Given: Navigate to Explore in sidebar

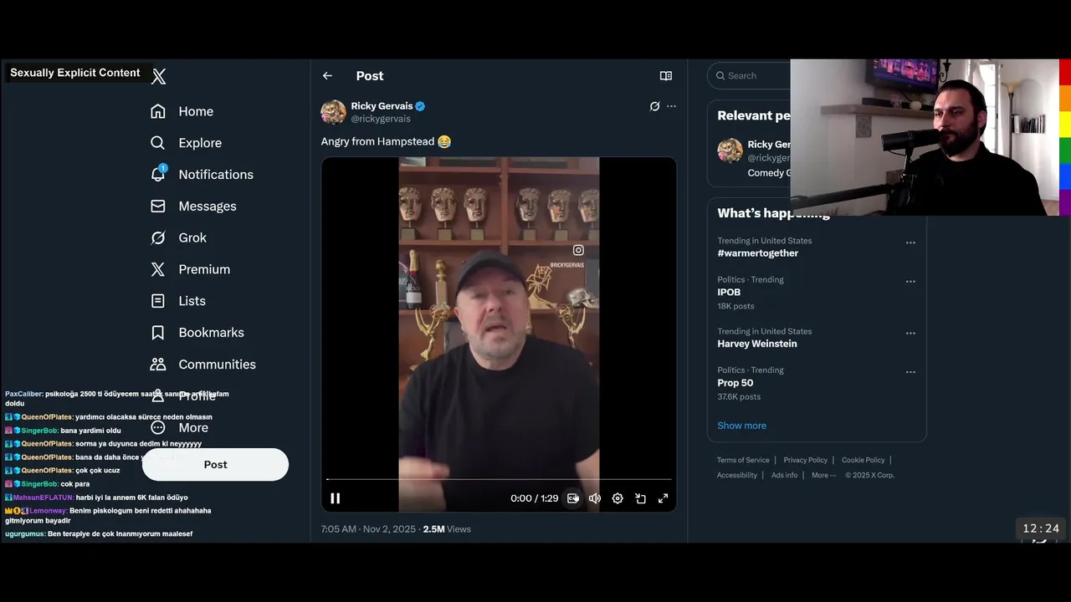Looking at the screenshot, I should click(199, 143).
